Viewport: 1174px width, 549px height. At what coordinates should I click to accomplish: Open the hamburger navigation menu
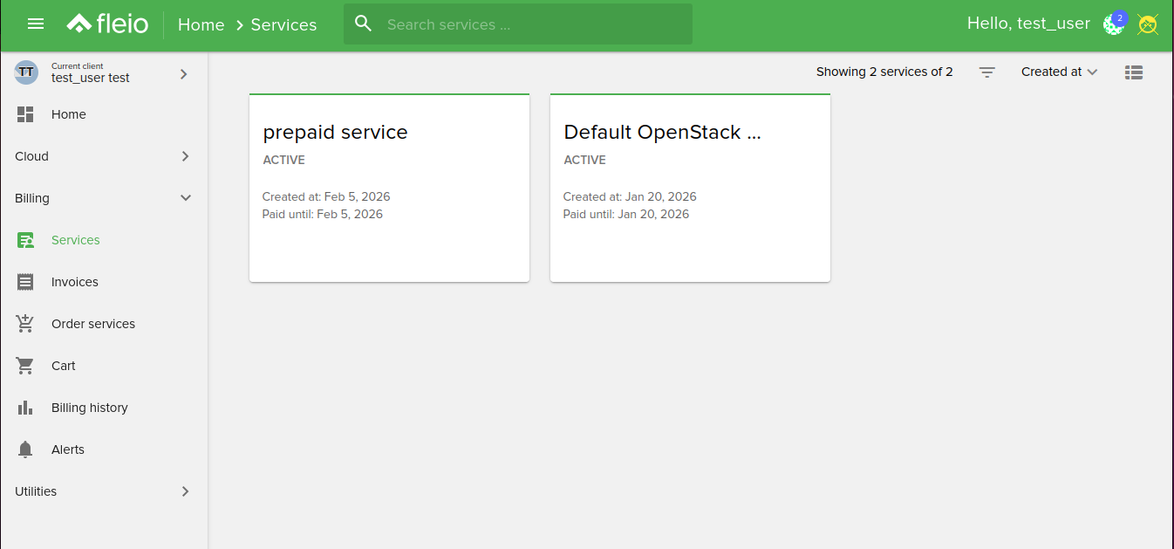coord(36,24)
